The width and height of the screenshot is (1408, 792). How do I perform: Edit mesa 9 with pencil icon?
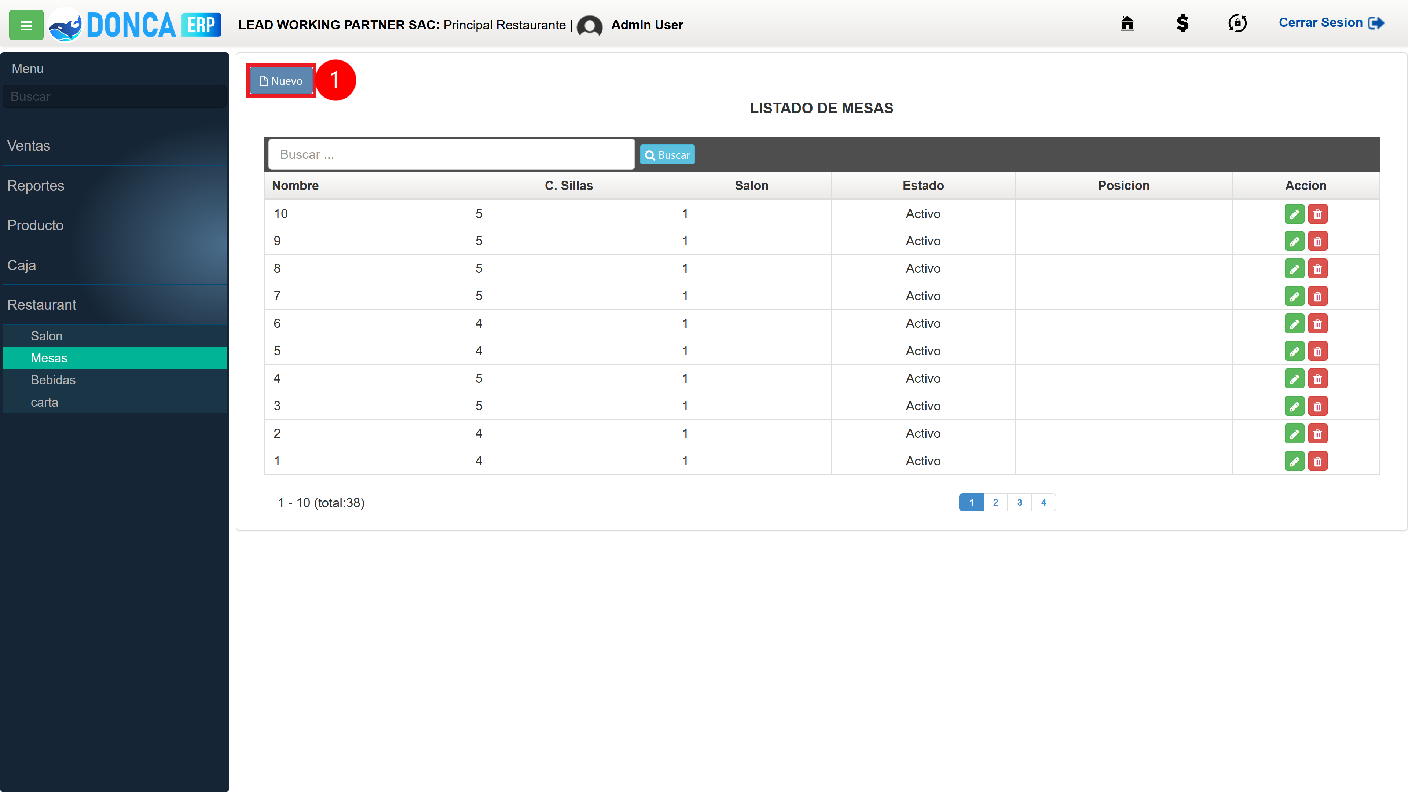[x=1294, y=241]
